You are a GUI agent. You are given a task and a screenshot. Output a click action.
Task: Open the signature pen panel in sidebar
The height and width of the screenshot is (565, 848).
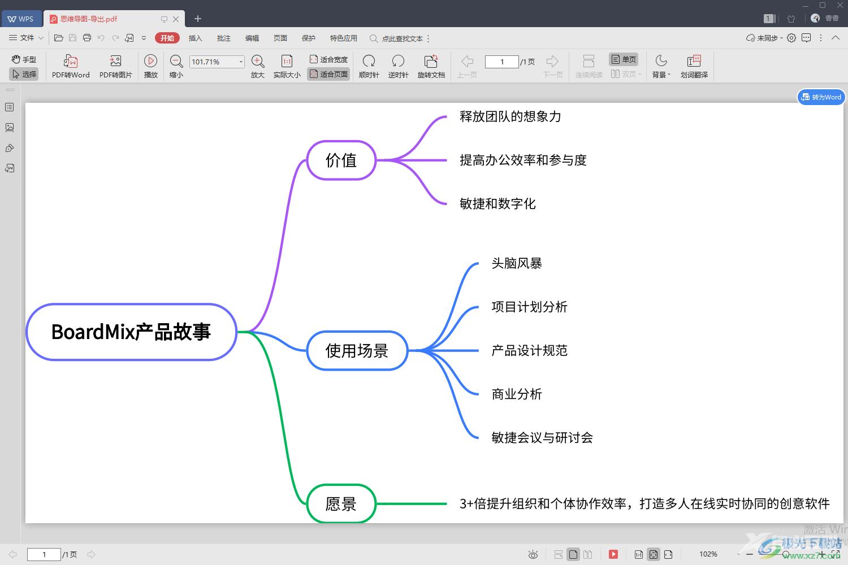10,148
